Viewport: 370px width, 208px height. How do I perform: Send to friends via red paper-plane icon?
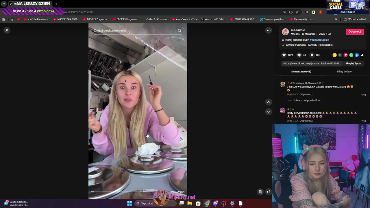[x=345, y=55]
